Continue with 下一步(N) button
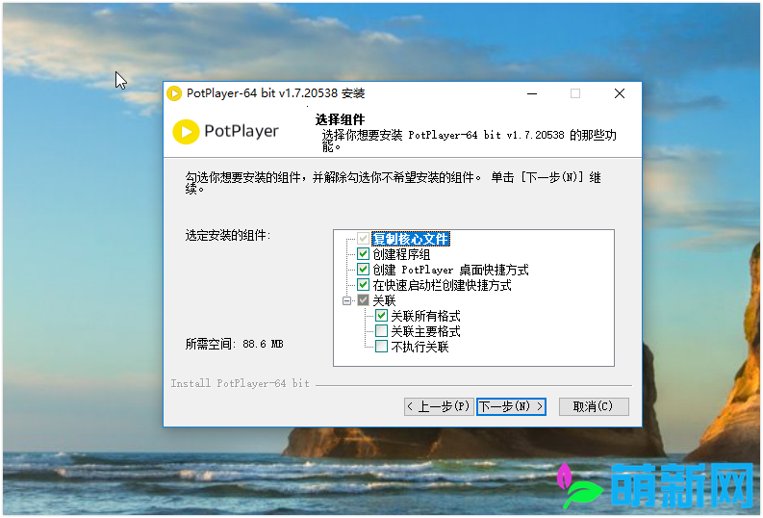This screenshot has width=763, height=518. coord(511,406)
